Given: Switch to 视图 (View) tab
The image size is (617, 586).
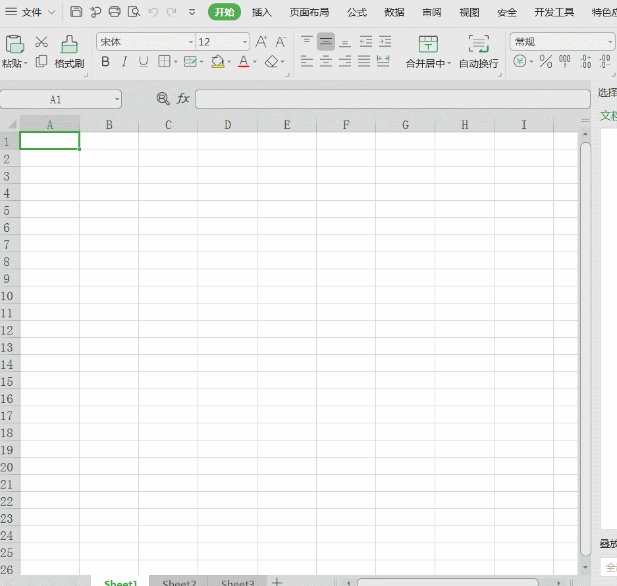Looking at the screenshot, I should point(469,13).
